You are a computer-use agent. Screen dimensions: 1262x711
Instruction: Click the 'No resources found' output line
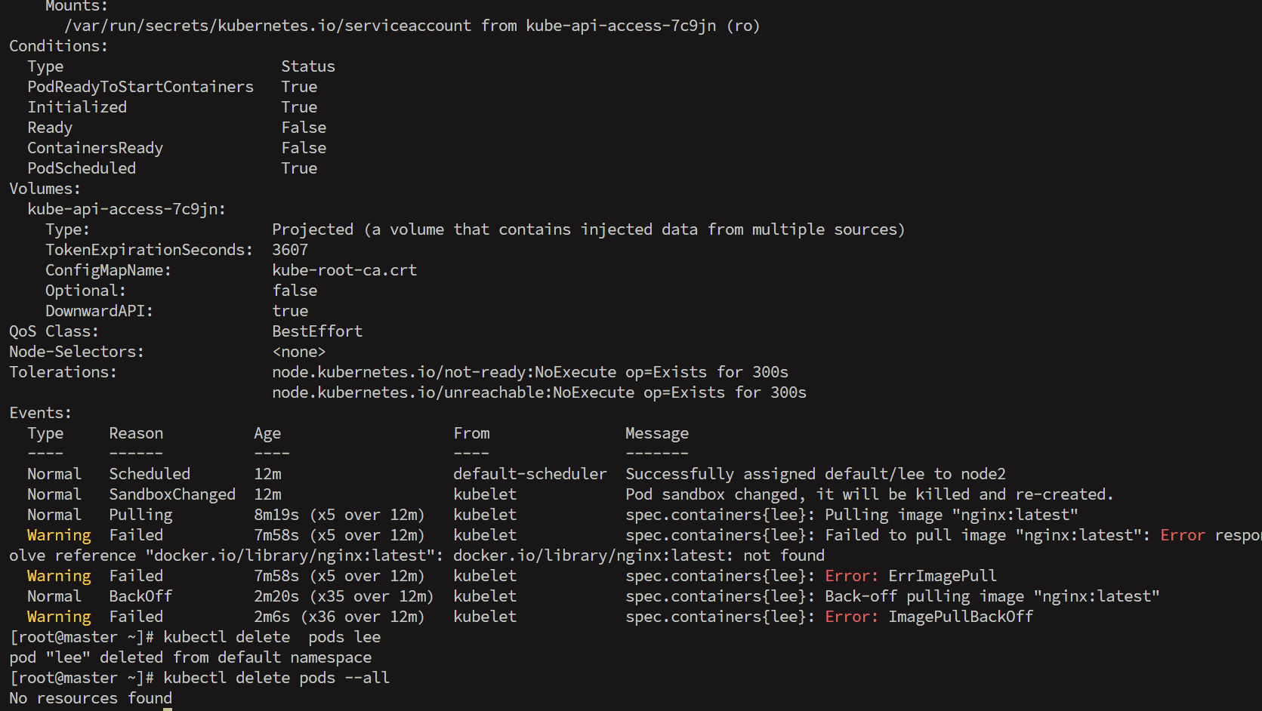91,698
